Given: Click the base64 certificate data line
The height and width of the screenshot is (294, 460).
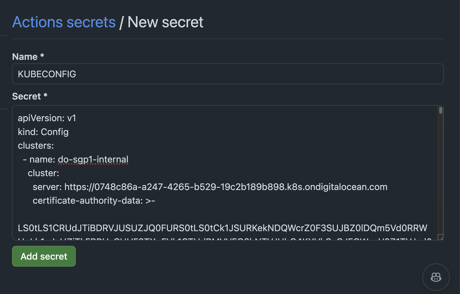Looking at the screenshot, I should tap(222, 228).
